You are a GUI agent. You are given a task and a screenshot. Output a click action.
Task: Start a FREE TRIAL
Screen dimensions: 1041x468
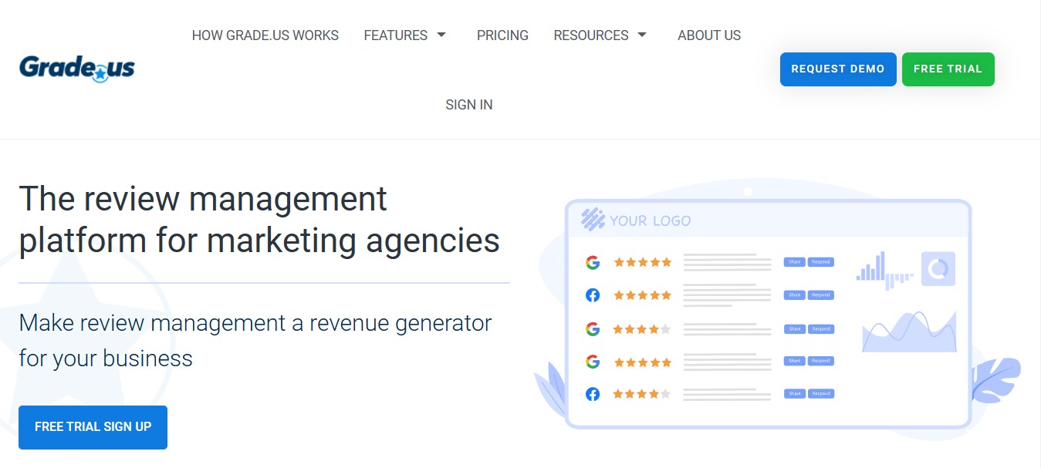click(948, 69)
